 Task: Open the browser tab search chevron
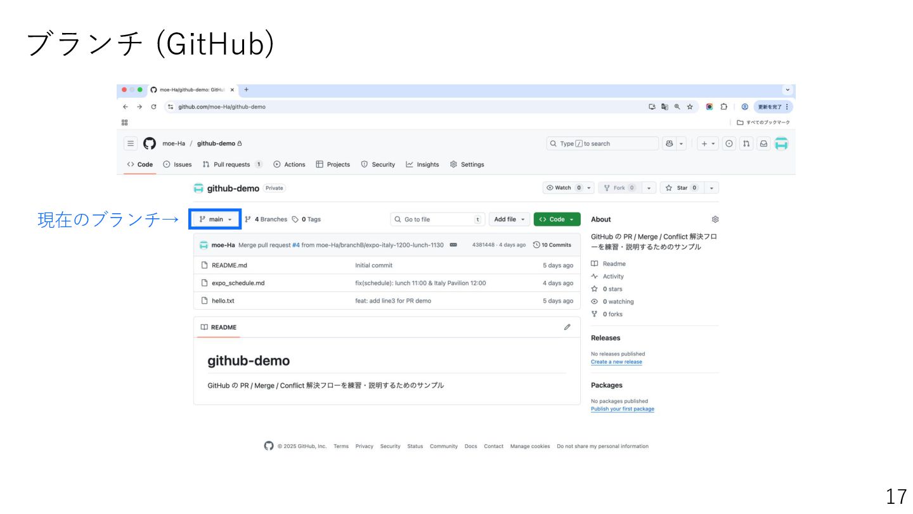(788, 89)
